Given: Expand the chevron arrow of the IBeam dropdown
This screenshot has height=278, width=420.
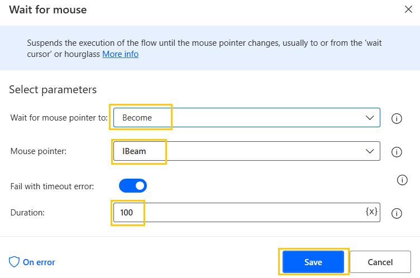Looking at the screenshot, I should (x=370, y=151).
